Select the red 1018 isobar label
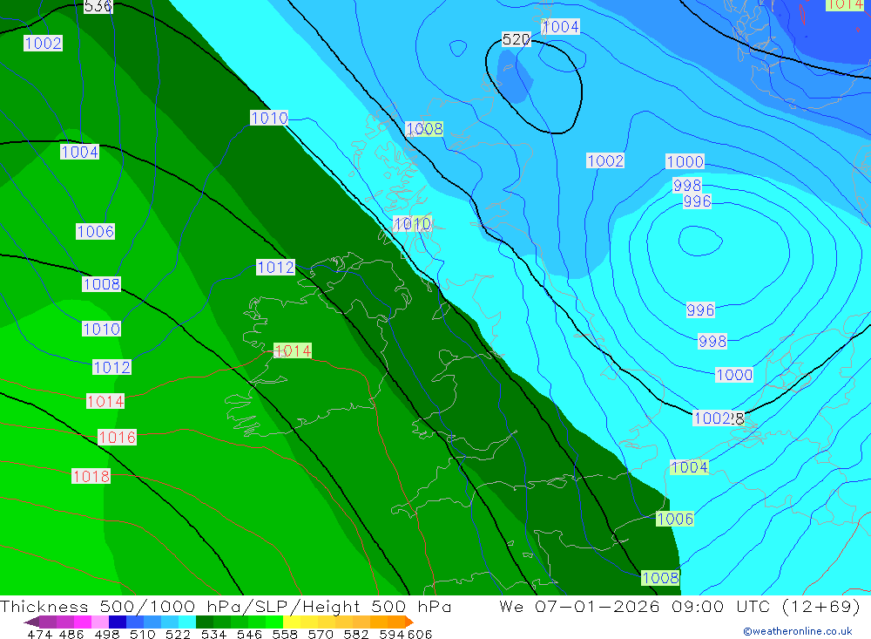The image size is (871, 639). pyautogui.click(x=91, y=476)
